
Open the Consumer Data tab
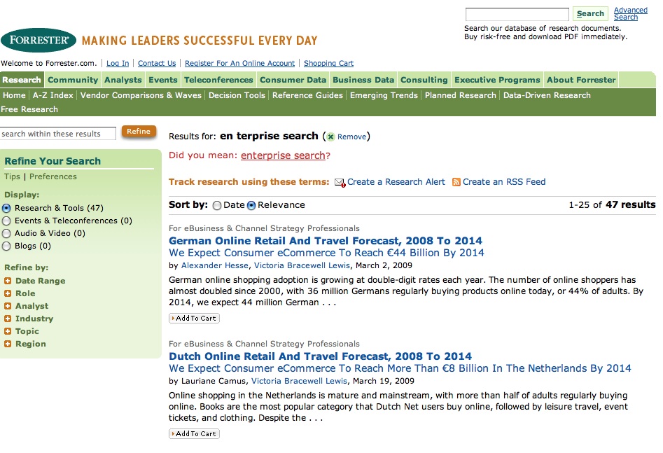[x=293, y=80]
